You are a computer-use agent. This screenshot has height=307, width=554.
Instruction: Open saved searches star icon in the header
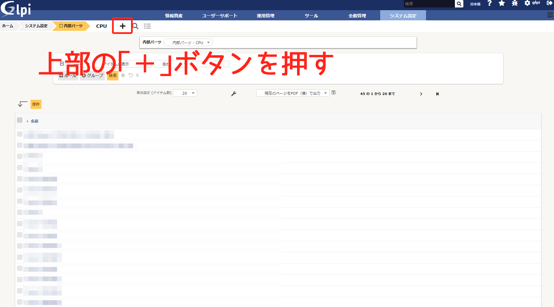click(x=502, y=3)
